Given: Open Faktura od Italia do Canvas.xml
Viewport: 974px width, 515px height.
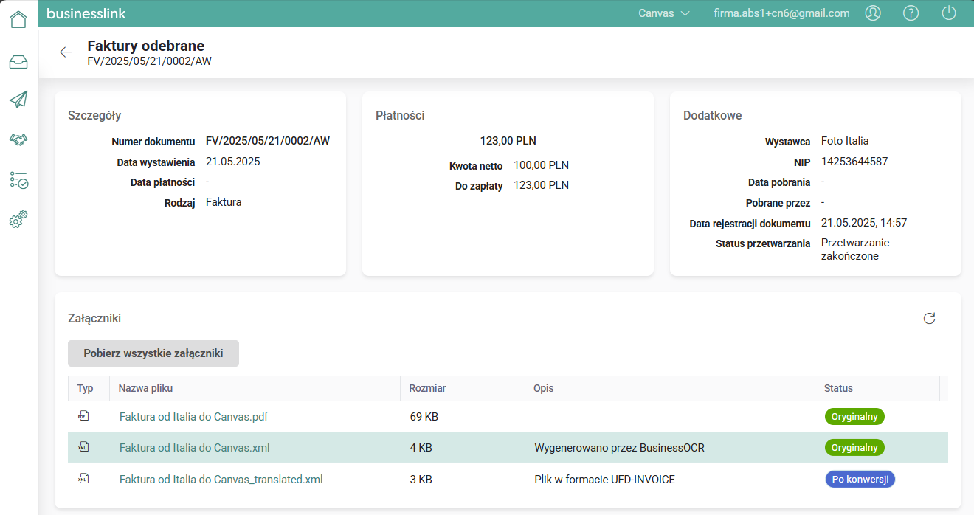Looking at the screenshot, I should pyautogui.click(x=194, y=448).
